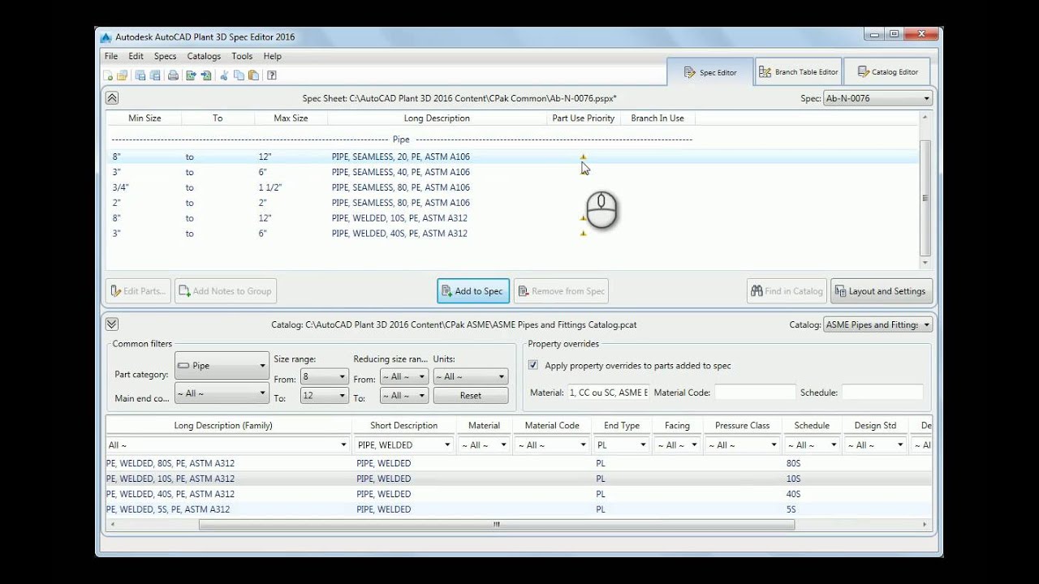Toggle Apply property overrides checkbox
The image size is (1039, 584).
(x=533, y=366)
